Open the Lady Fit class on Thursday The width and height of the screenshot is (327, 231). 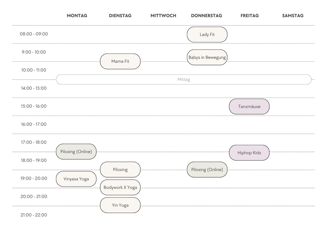[x=207, y=35]
